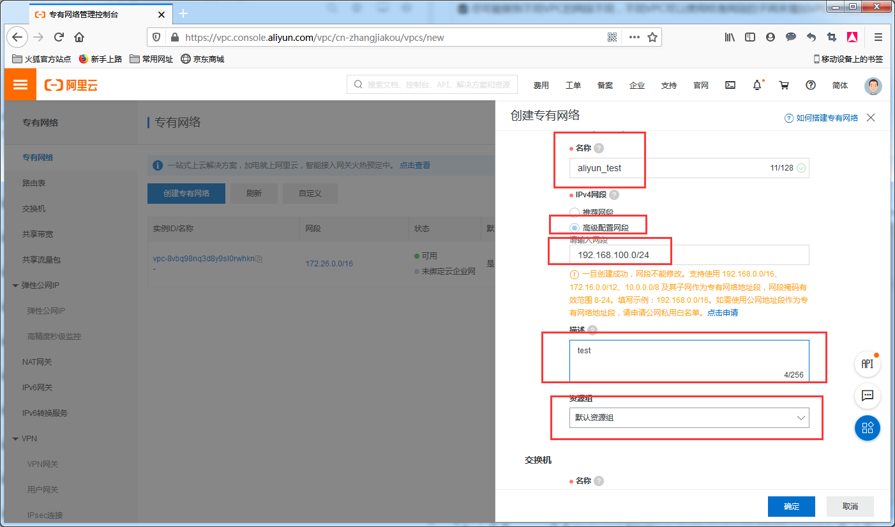Click the 确定 confirm button
Viewport: 895px width, 527px height.
pyautogui.click(x=791, y=506)
